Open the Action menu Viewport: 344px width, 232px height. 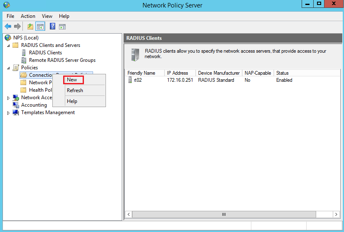tap(28, 16)
